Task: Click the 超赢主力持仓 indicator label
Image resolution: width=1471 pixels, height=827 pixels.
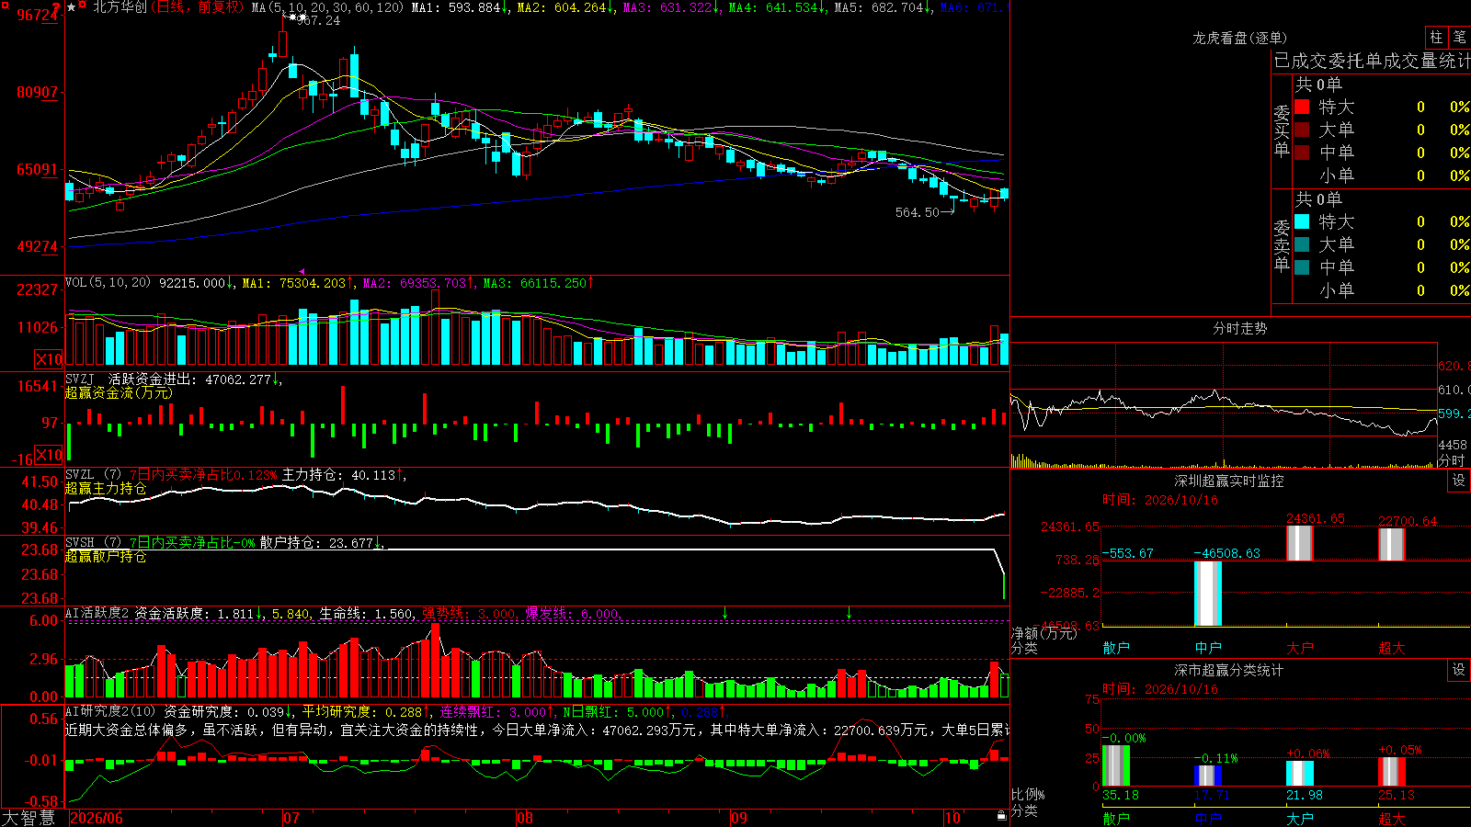Action: [106, 488]
